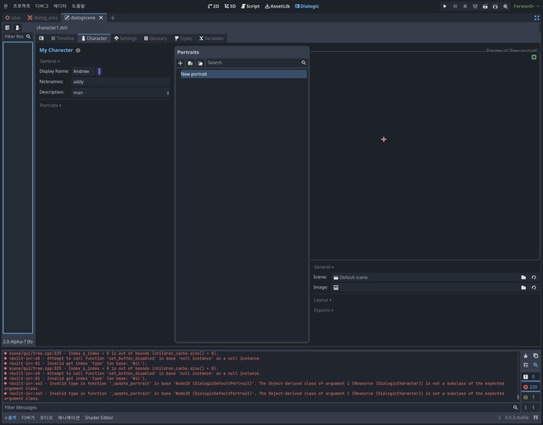Screen dimensions: 543x425
Task: Add a new portrait with plus icon
Action: click(181, 63)
